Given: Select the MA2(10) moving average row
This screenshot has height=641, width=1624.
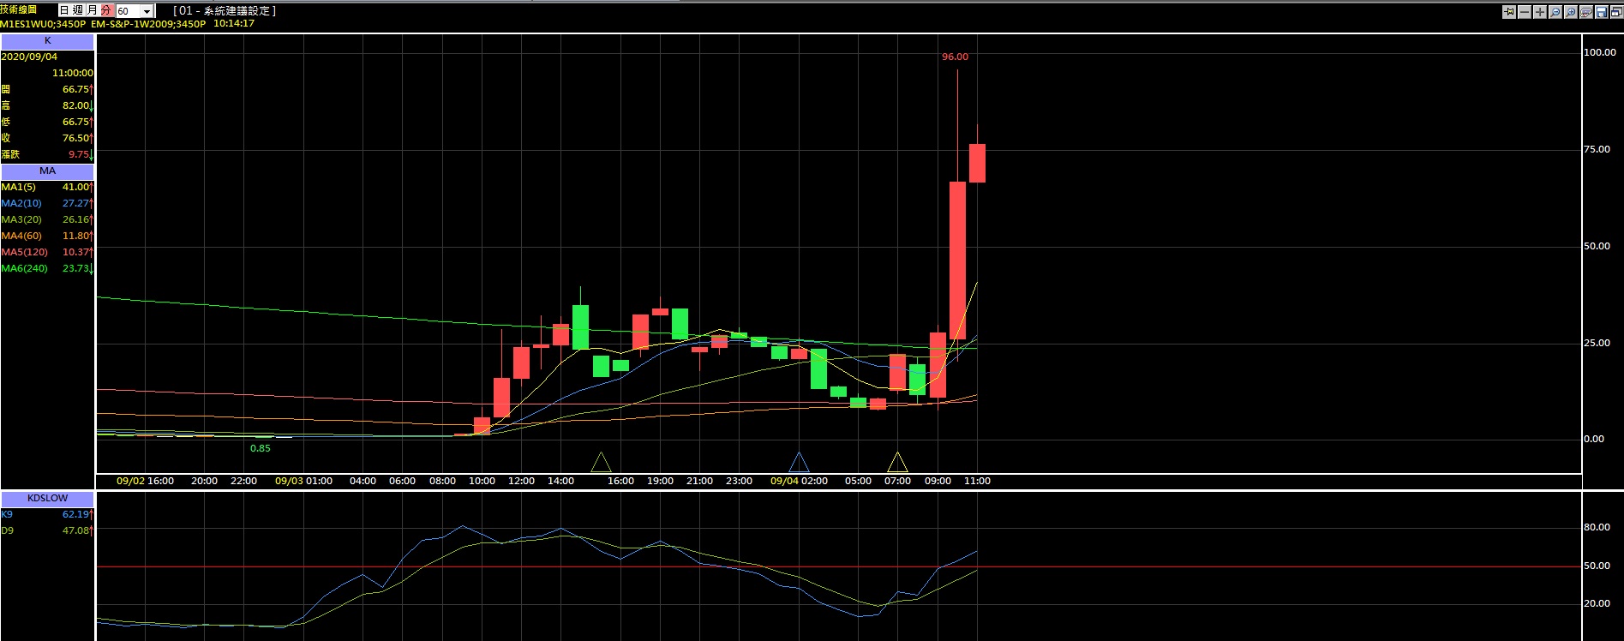Looking at the screenshot, I should (47, 203).
